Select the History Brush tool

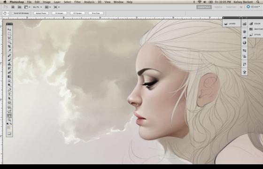[x=9, y=68]
